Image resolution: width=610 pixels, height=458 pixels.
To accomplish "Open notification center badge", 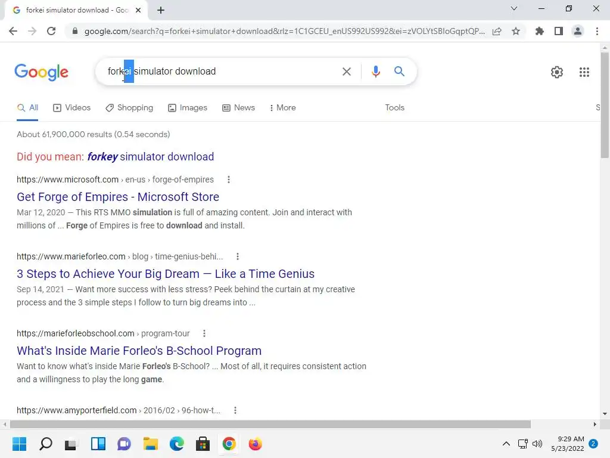I will point(593,444).
